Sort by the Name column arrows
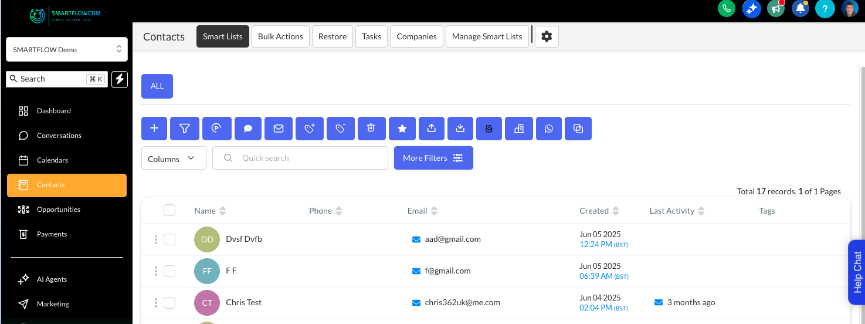This screenshot has height=324, width=865. [x=222, y=211]
